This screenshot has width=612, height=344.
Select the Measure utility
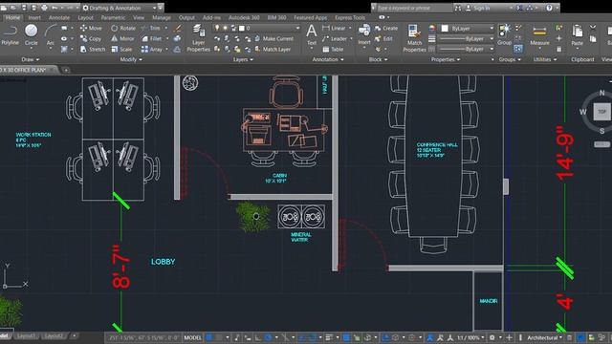[x=539, y=36]
